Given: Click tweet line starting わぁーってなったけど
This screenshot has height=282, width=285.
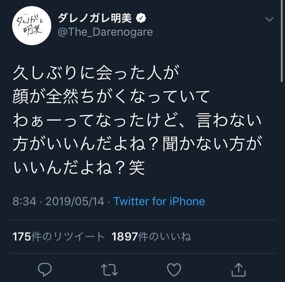Looking at the screenshot, I should click(x=137, y=120).
